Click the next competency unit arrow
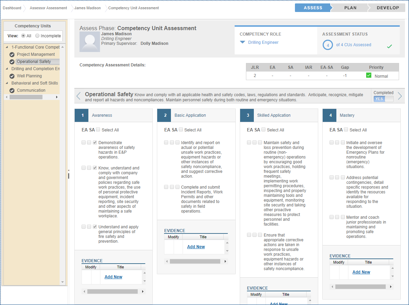Screen dimensions: 409x305 tap(400, 96)
